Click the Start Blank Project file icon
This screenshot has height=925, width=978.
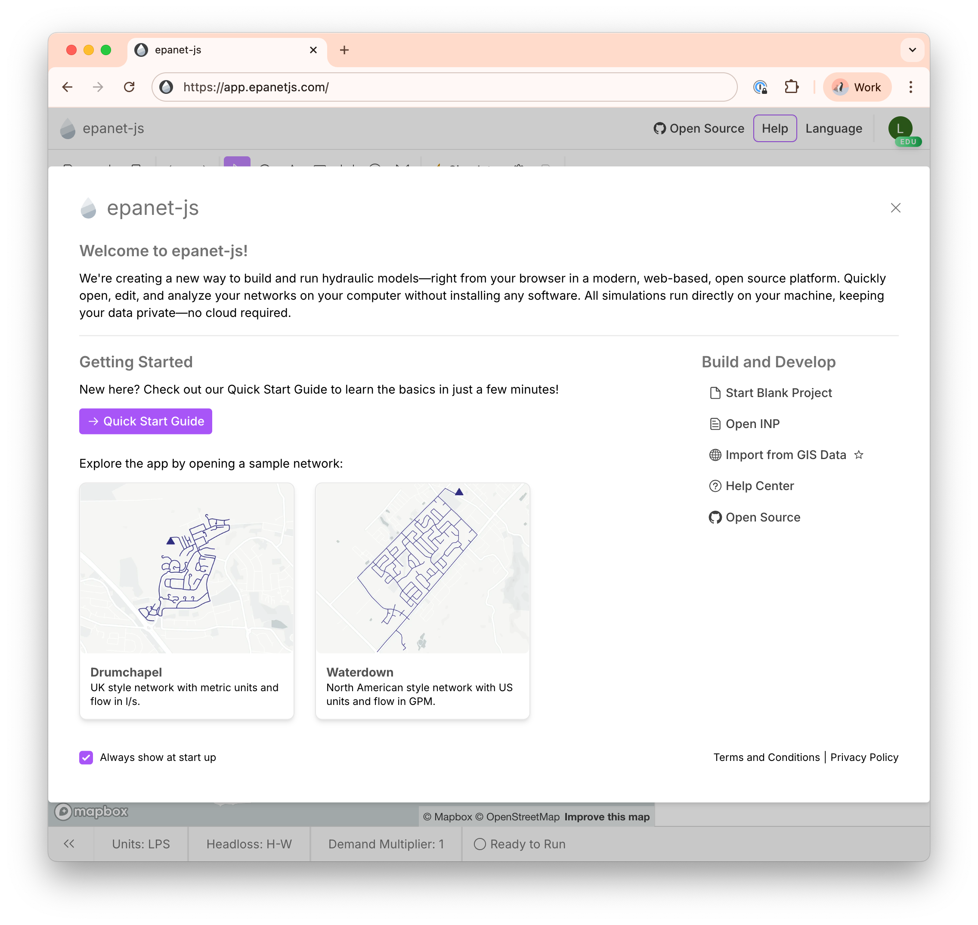pyautogui.click(x=715, y=393)
